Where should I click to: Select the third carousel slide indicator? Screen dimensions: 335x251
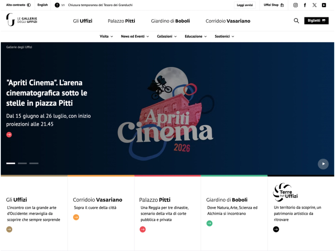pyautogui.click(x=34, y=163)
